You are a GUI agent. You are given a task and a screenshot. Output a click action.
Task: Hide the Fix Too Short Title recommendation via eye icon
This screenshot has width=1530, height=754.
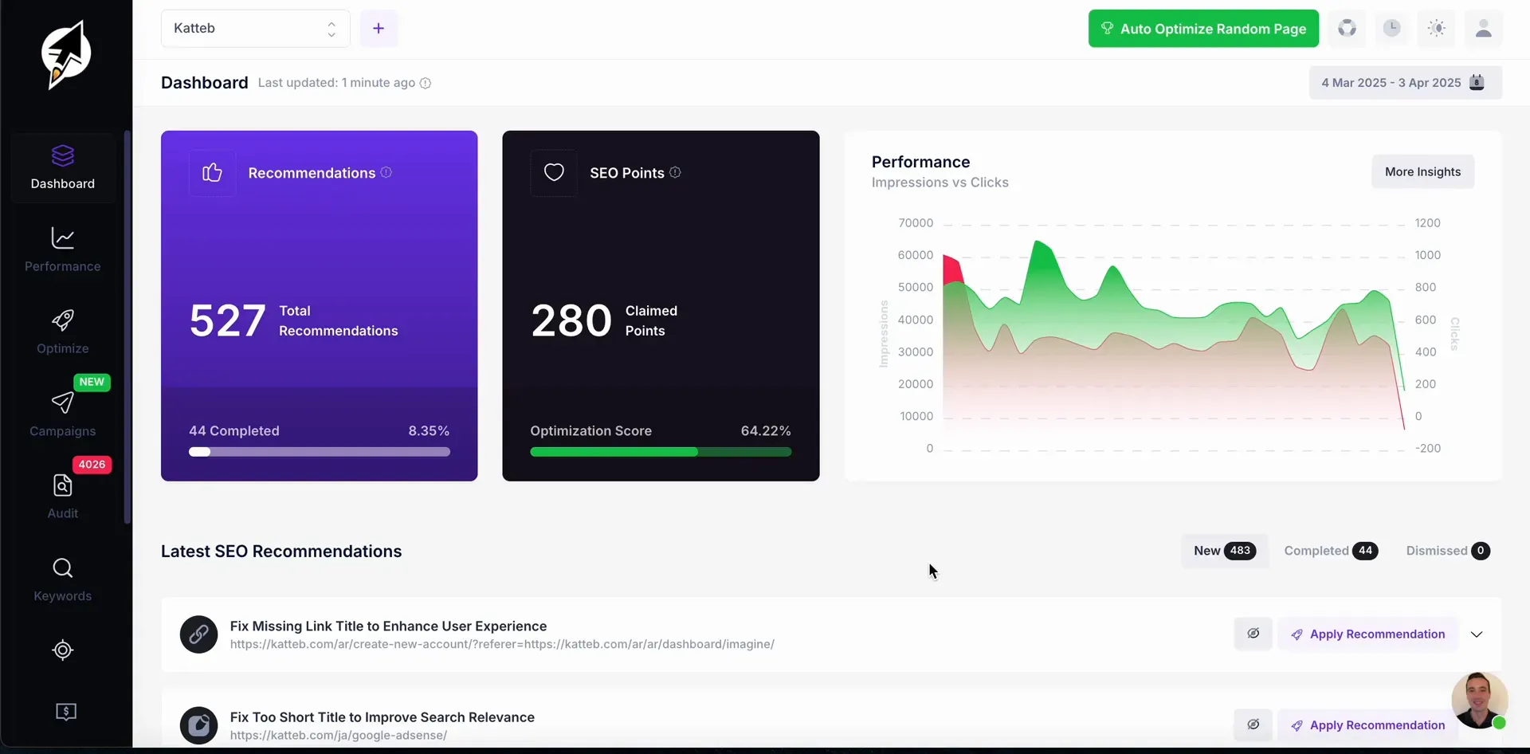pos(1253,725)
